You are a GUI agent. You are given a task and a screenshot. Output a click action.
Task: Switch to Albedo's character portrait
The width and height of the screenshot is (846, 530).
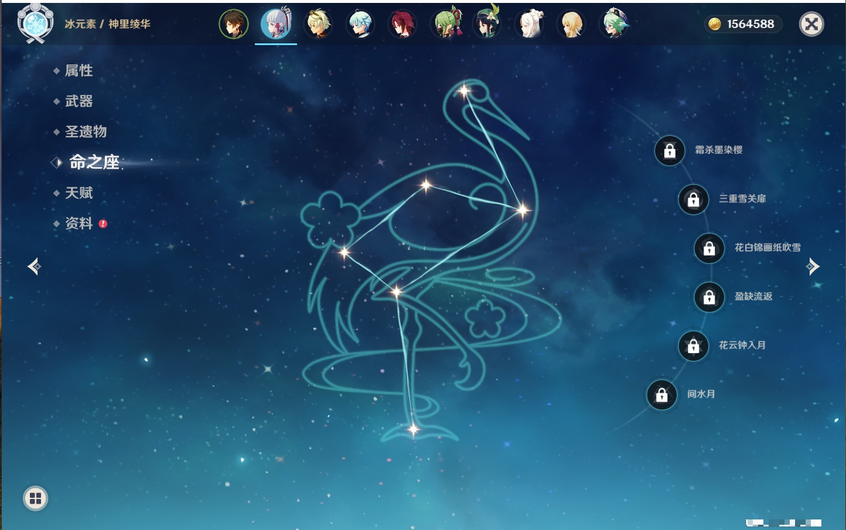coord(319,25)
